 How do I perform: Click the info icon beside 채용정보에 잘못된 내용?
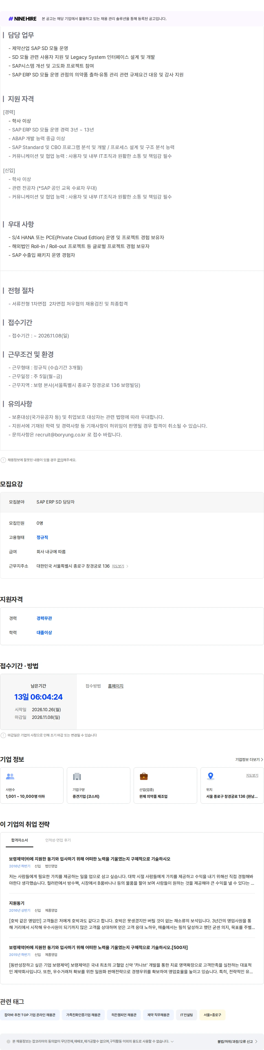click(3, 460)
